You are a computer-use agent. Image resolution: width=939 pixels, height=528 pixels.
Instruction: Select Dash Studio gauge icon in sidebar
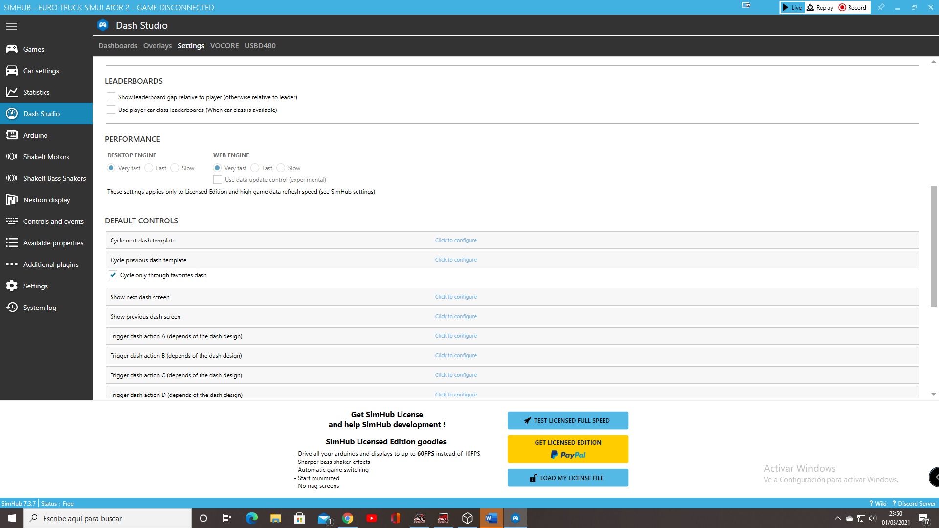pyautogui.click(x=12, y=114)
